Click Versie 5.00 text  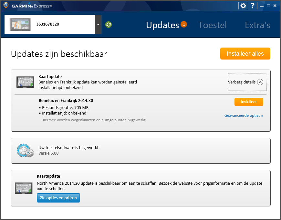48,153
